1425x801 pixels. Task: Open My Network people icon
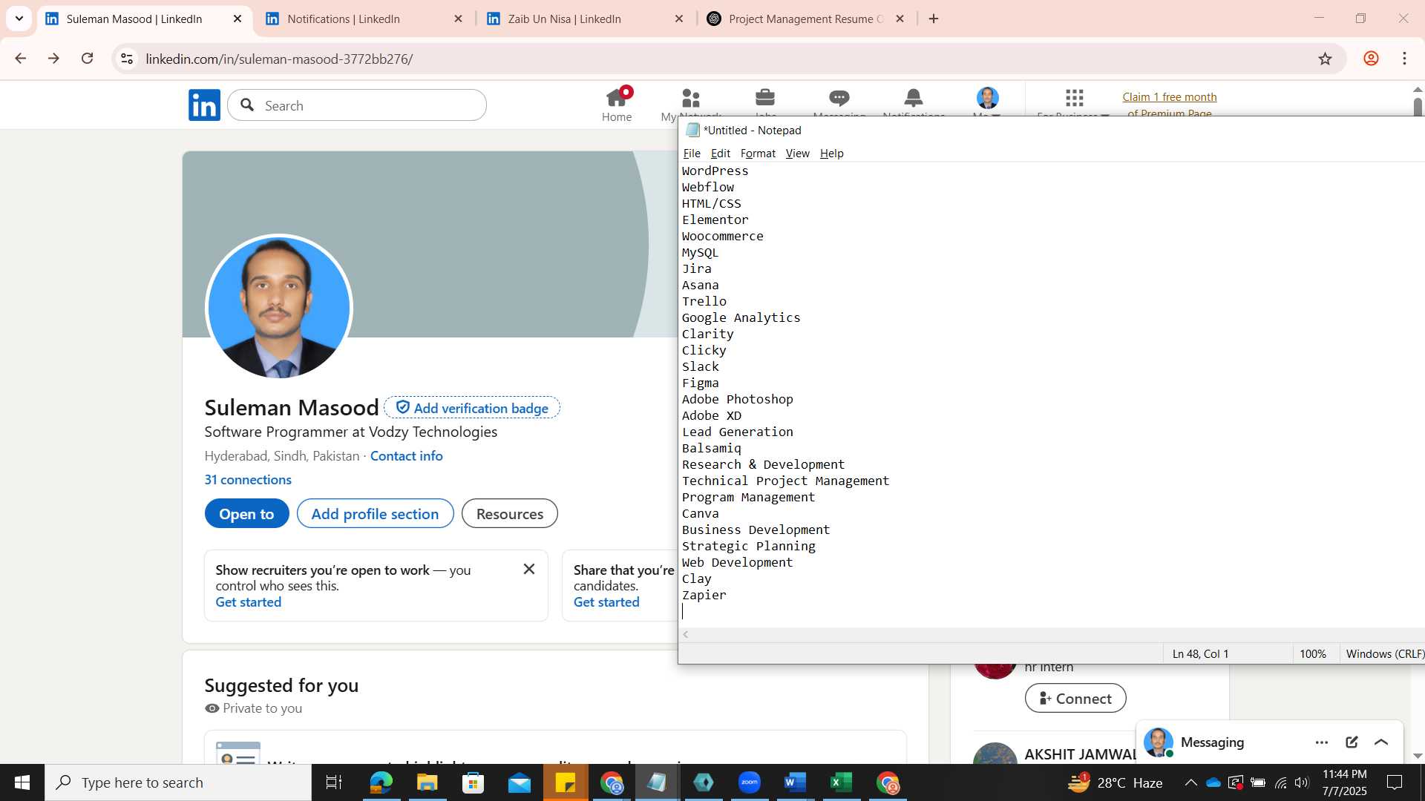tap(691, 97)
